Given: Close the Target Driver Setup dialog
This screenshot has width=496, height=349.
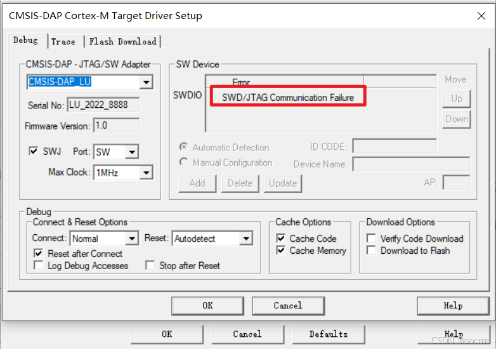Looking at the screenshot, I should [x=481, y=16].
